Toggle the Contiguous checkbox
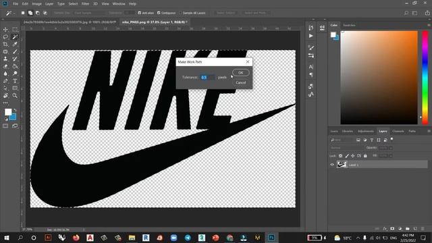432x243 pixels. point(159,13)
